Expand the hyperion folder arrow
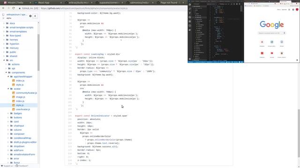Screen dimensions: 300x168 pyautogui.click(x=4, y=44)
